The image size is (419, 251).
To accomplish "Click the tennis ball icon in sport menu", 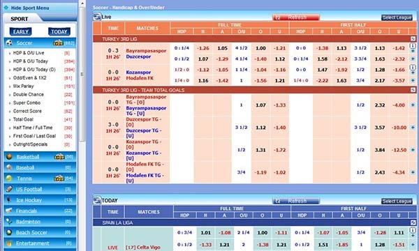I will tap(9, 178).
